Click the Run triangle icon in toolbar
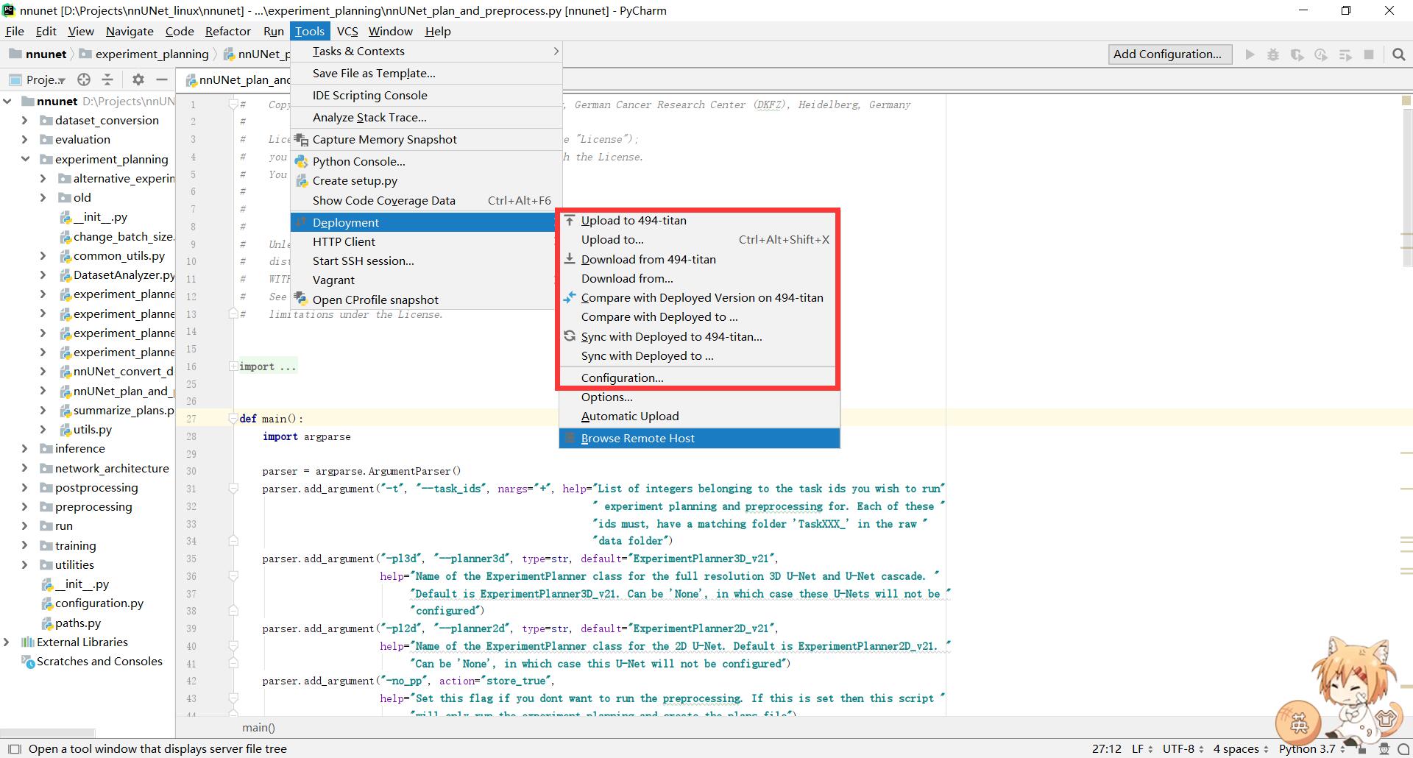Screen dimensions: 1413x758 (1250, 54)
